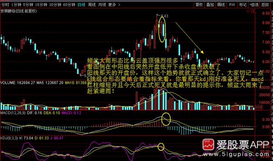
Task: Click the 6.00 price axis label
Action: (x=266, y=62)
